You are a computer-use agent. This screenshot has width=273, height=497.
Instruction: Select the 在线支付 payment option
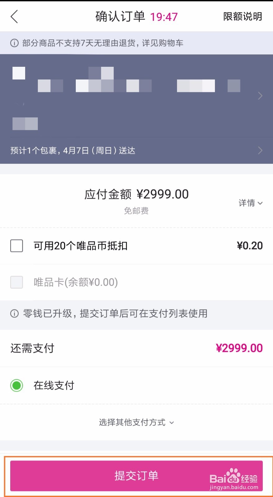(54, 385)
